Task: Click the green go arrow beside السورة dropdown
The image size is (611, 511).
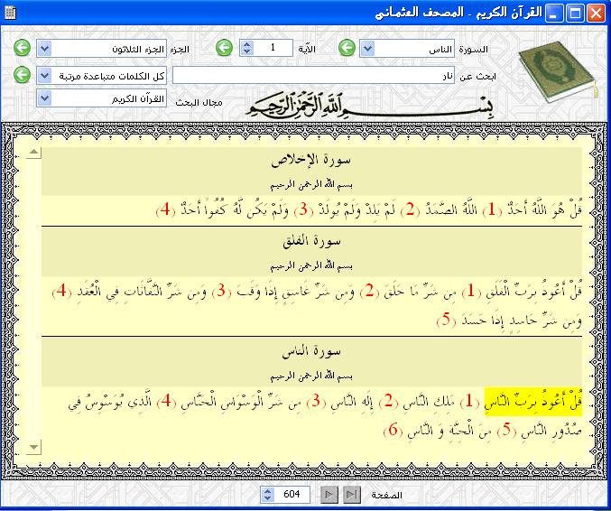Action: pyautogui.click(x=347, y=48)
